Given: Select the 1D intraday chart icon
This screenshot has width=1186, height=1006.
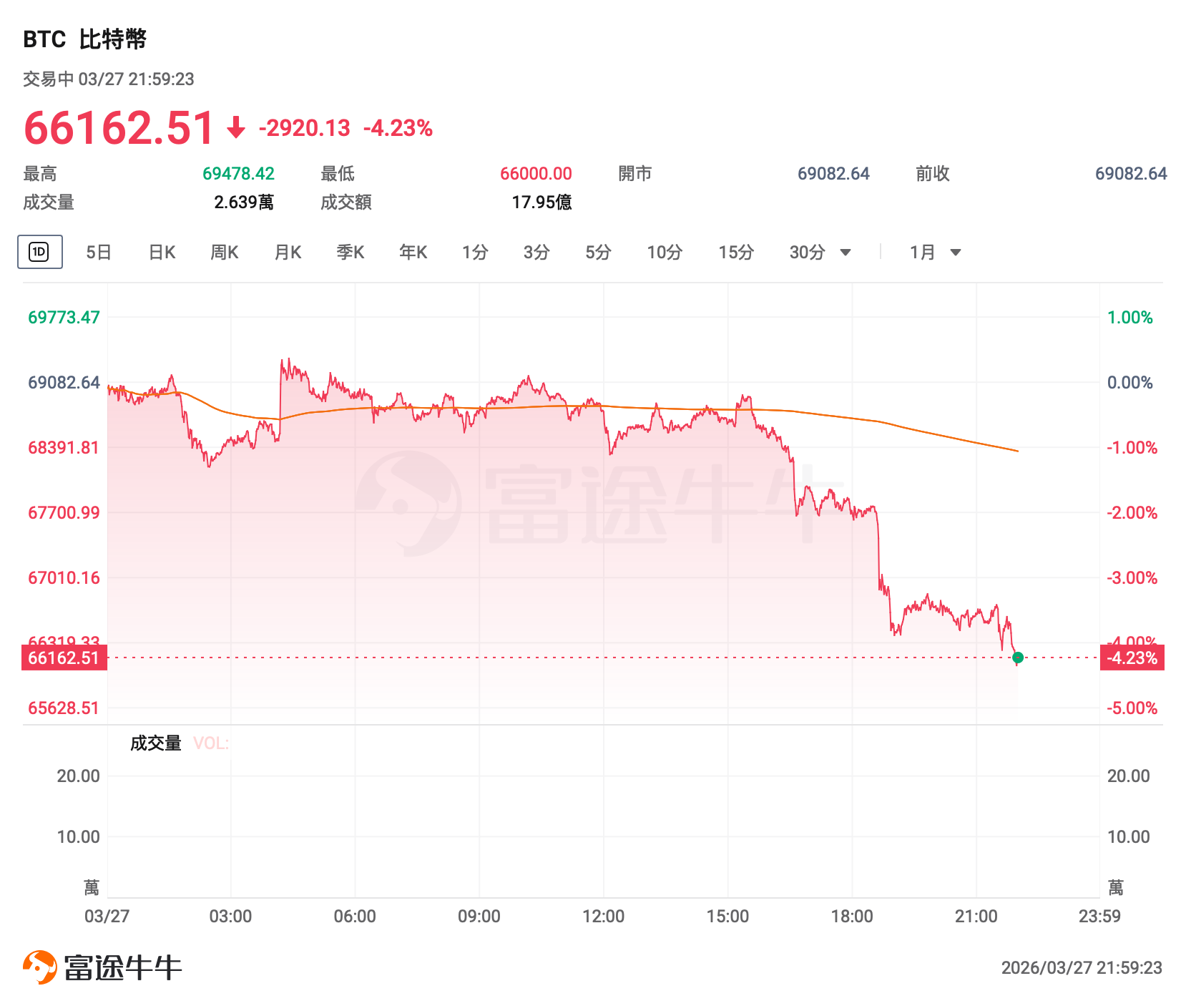Looking at the screenshot, I should [39, 252].
